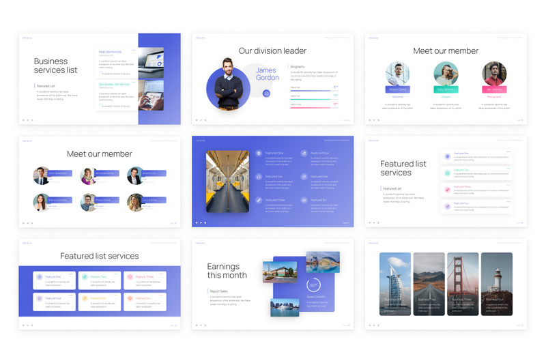Click the pink heart Feature Three card icon
Screen dimensions: 546x363
point(130,277)
